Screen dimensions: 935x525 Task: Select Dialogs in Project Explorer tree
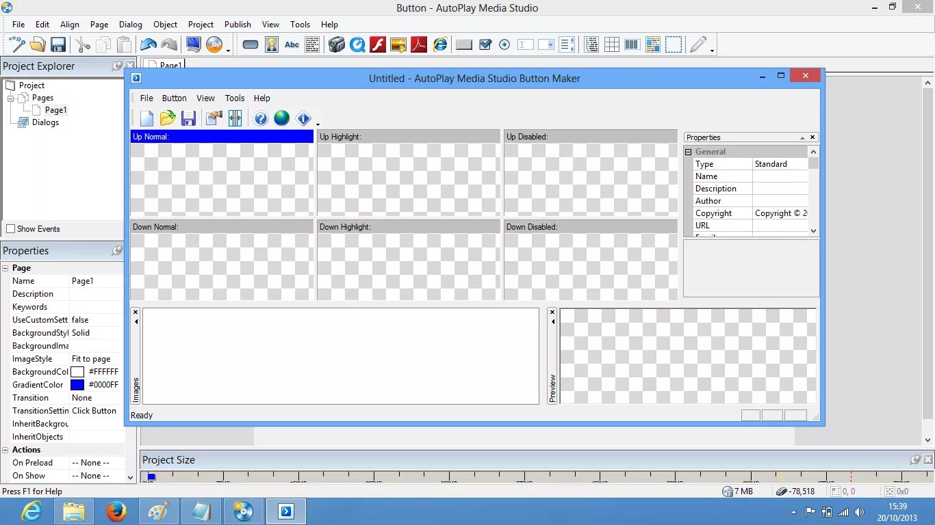pos(45,122)
